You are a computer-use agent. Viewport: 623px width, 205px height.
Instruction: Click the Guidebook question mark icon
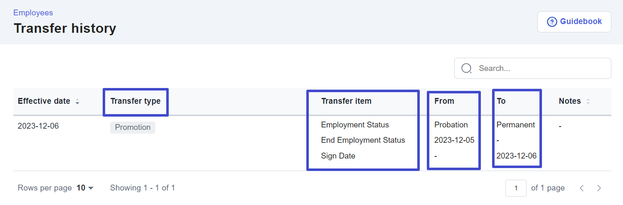(552, 22)
